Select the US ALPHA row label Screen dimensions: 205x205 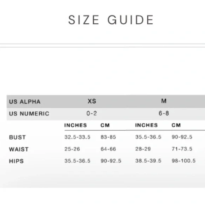25,102
